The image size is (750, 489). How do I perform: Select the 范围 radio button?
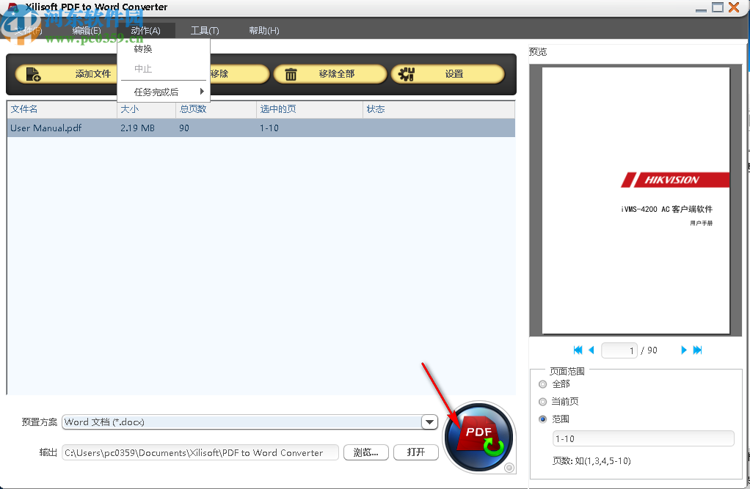click(x=542, y=419)
